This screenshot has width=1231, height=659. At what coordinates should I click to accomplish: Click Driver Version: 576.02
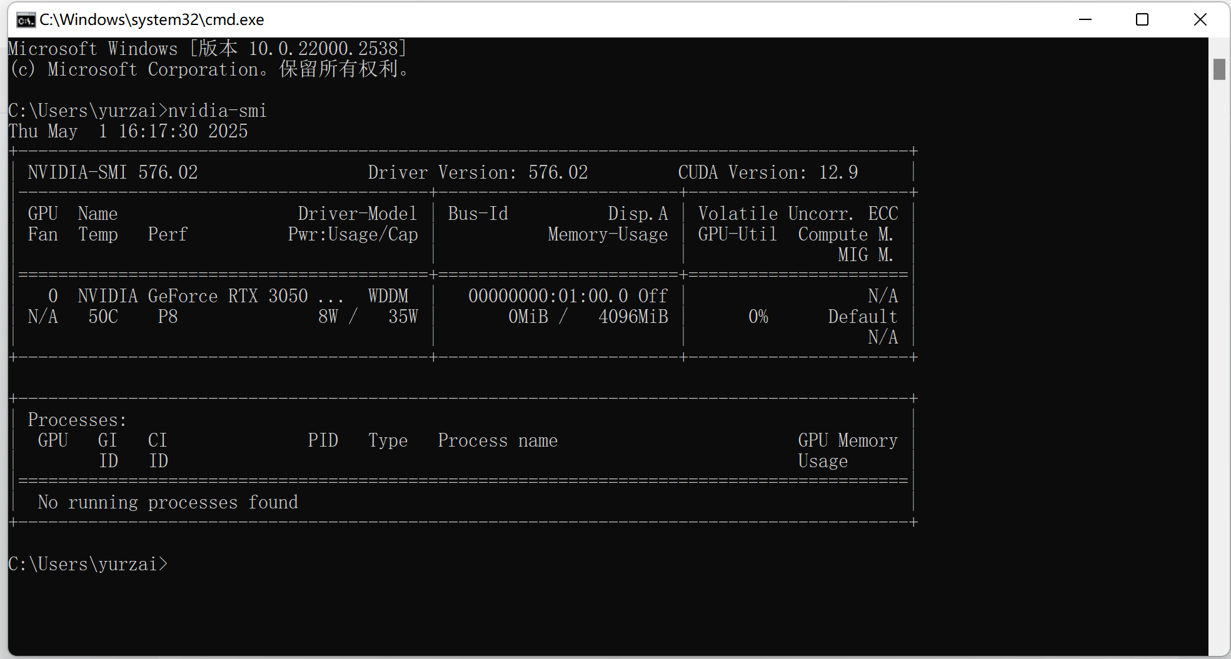point(478,172)
